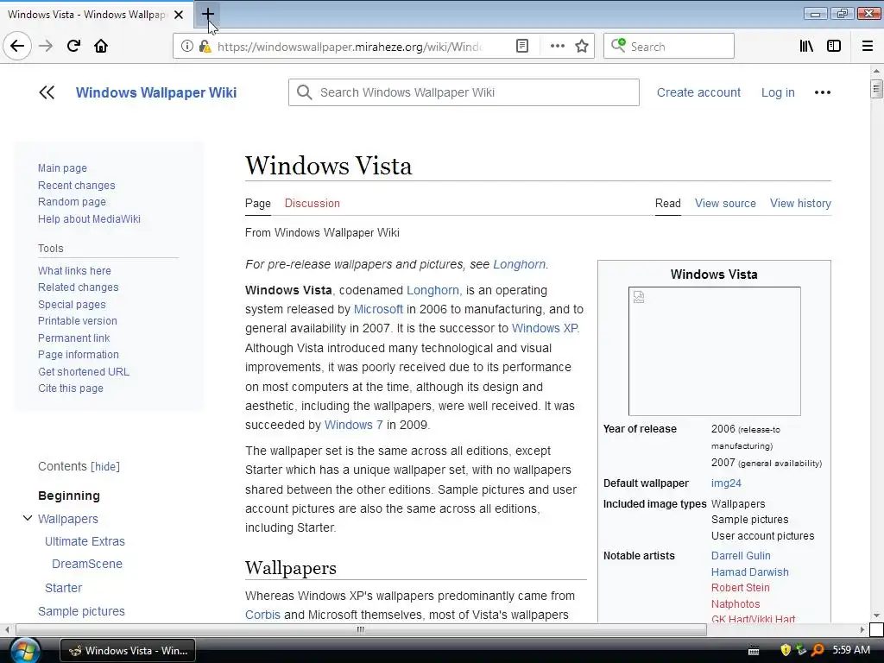Screen dimensions: 884x663
Task: Open the View history tab
Action: click(800, 204)
